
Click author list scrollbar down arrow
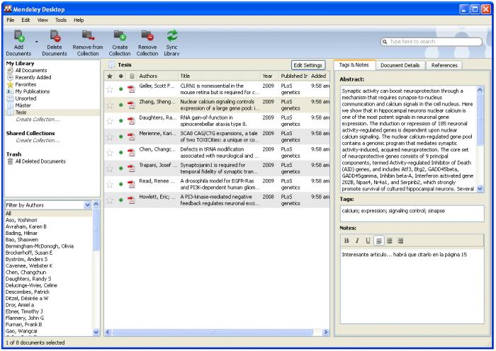click(x=96, y=332)
